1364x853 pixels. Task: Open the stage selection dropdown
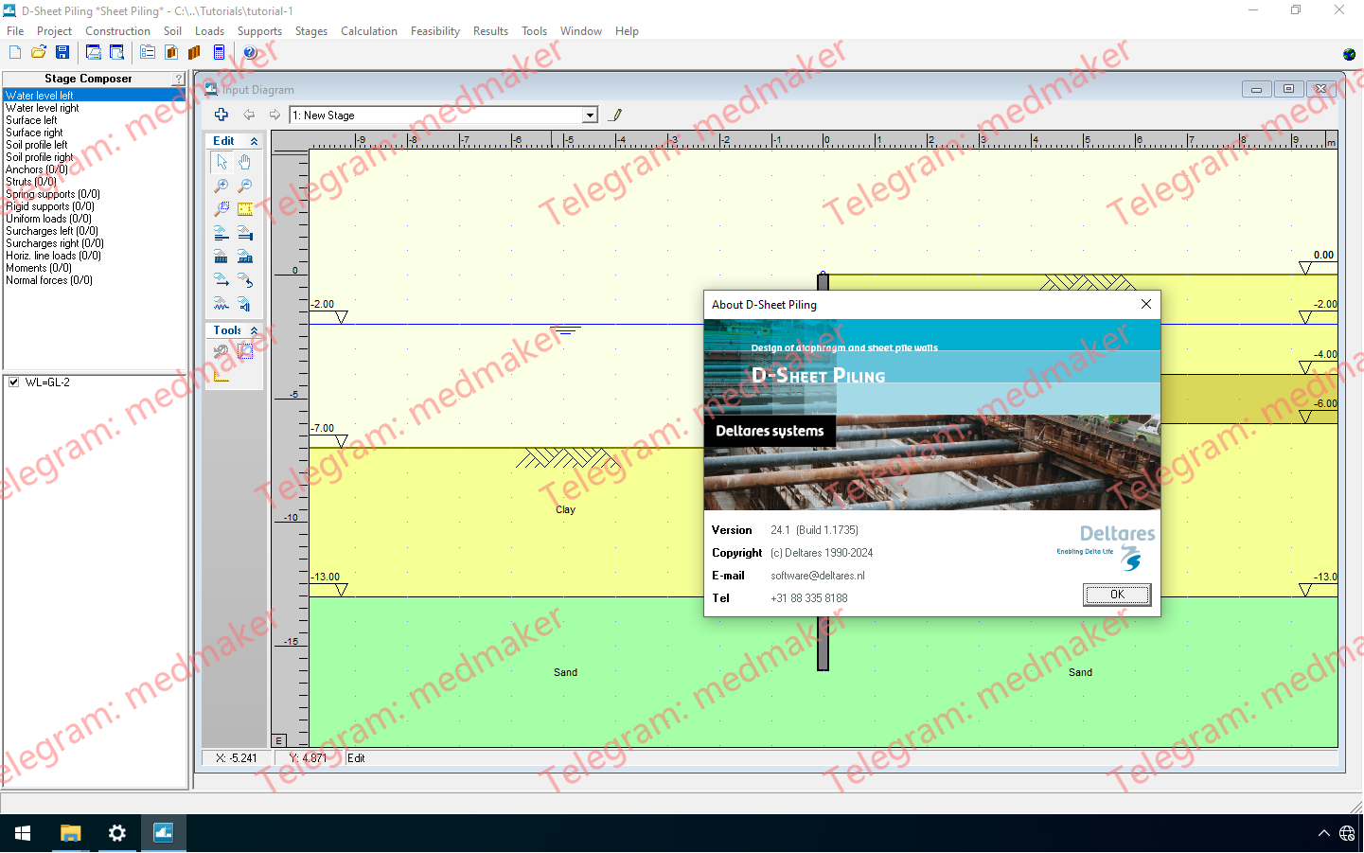point(590,116)
